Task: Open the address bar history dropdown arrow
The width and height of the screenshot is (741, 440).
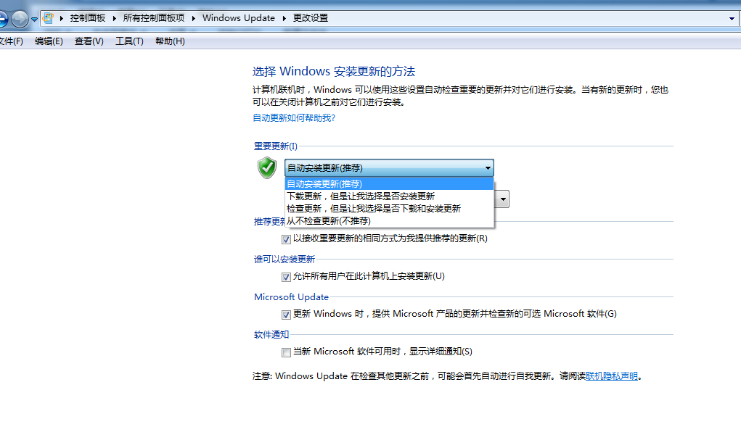Action: [732, 19]
